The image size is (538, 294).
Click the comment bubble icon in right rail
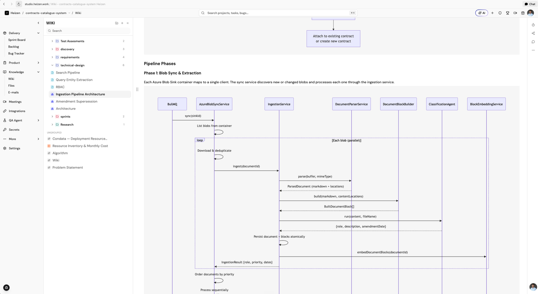coord(533,42)
